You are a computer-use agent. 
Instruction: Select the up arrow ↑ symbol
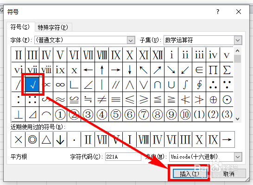tap(102, 69)
